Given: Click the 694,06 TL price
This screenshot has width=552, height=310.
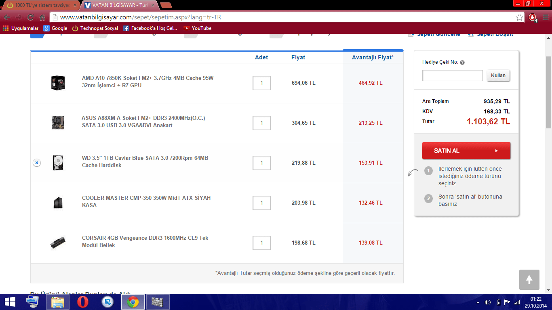Looking at the screenshot, I should pyautogui.click(x=303, y=83).
